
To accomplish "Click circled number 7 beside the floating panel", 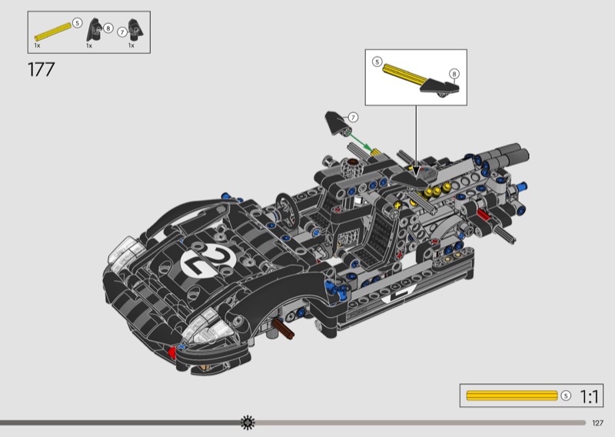I will [x=353, y=117].
